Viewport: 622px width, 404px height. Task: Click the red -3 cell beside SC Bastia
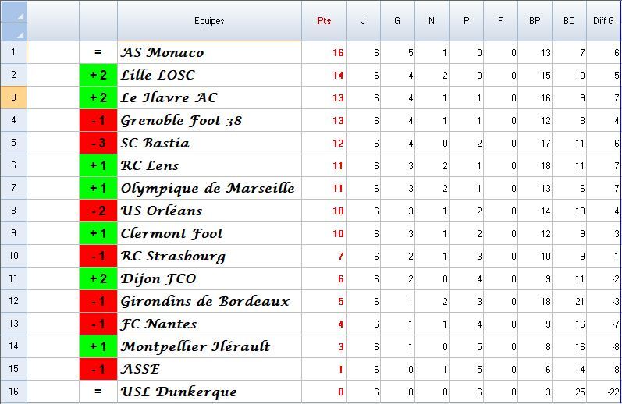click(x=98, y=144)
